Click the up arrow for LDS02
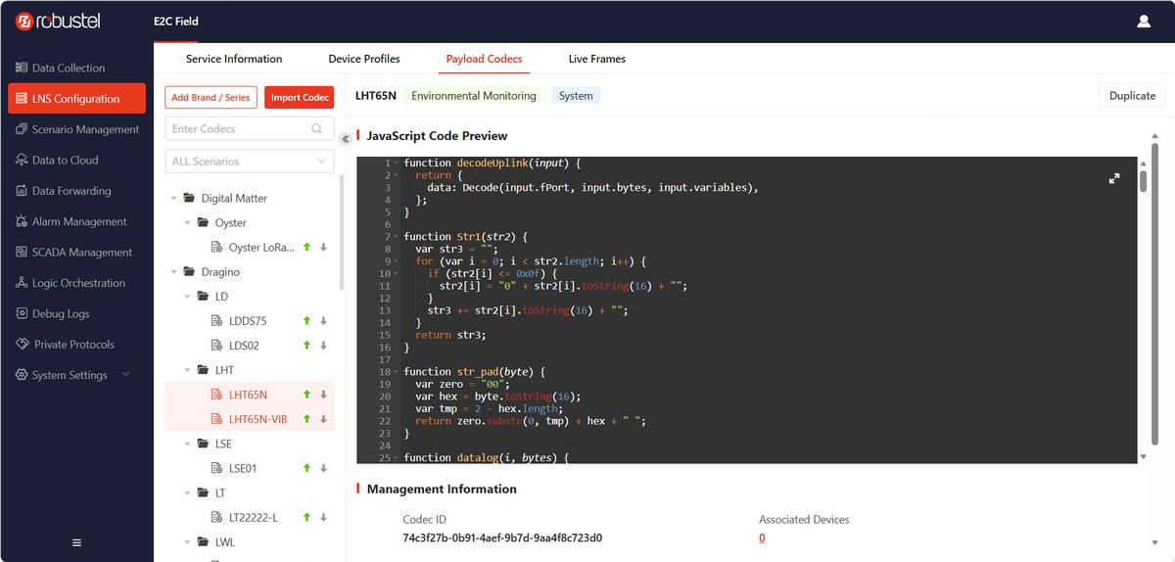 coord(306,346)
